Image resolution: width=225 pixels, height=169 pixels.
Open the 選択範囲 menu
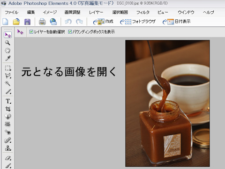(x=120, y=12)
